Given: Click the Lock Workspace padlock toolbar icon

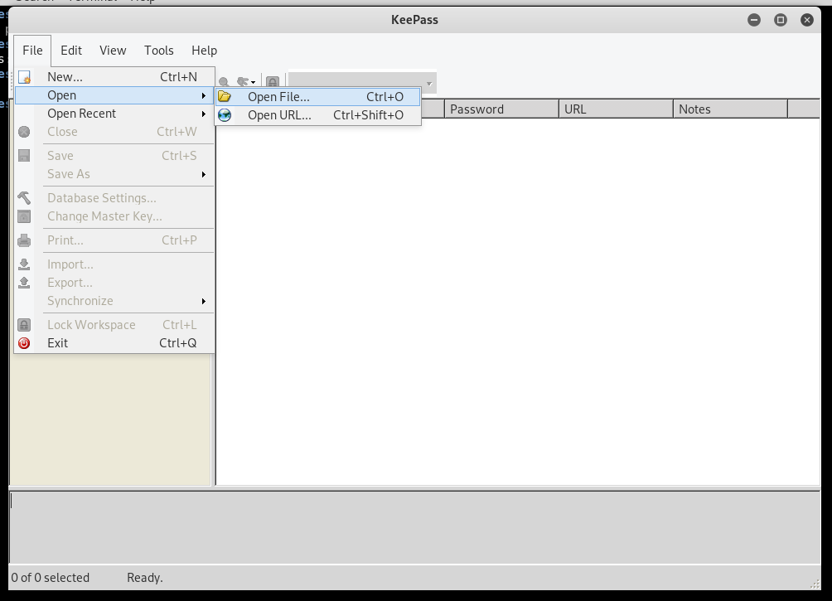Looking at the screenshot, I should 272,83.
